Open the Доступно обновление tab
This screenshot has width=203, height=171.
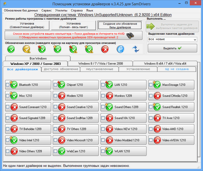point(61,69)
